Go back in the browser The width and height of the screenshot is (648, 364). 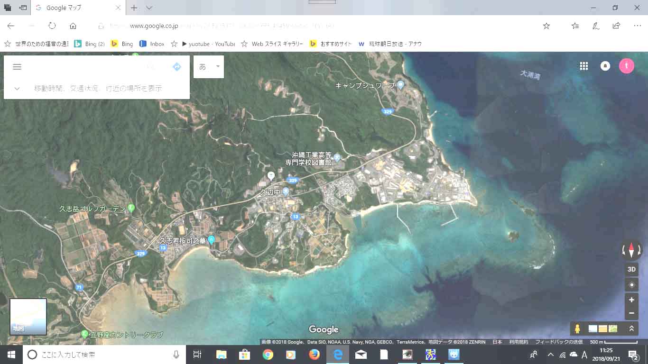click(x=10, y=26)
